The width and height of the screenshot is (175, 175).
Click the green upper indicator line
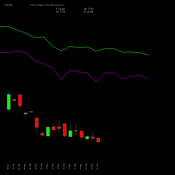coord(70,47)
